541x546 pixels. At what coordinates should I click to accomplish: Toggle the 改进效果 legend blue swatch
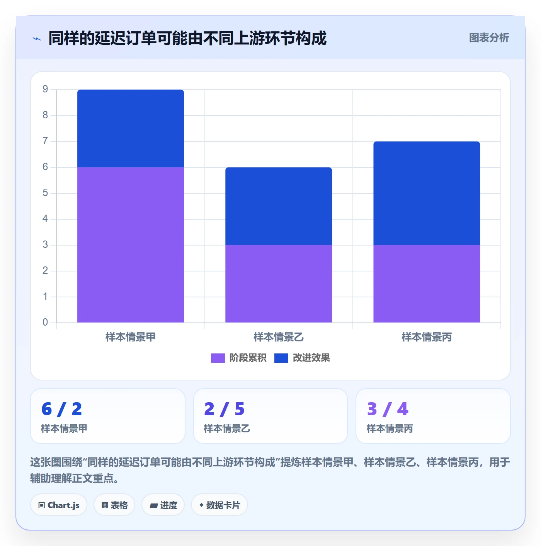(x=281, y=358)
